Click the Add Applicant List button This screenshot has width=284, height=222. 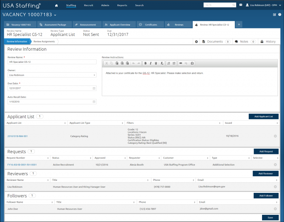pyautogui.click(x=264, y=116)
